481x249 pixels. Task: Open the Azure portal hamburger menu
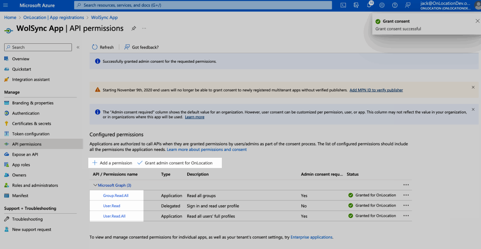point(5,5)
